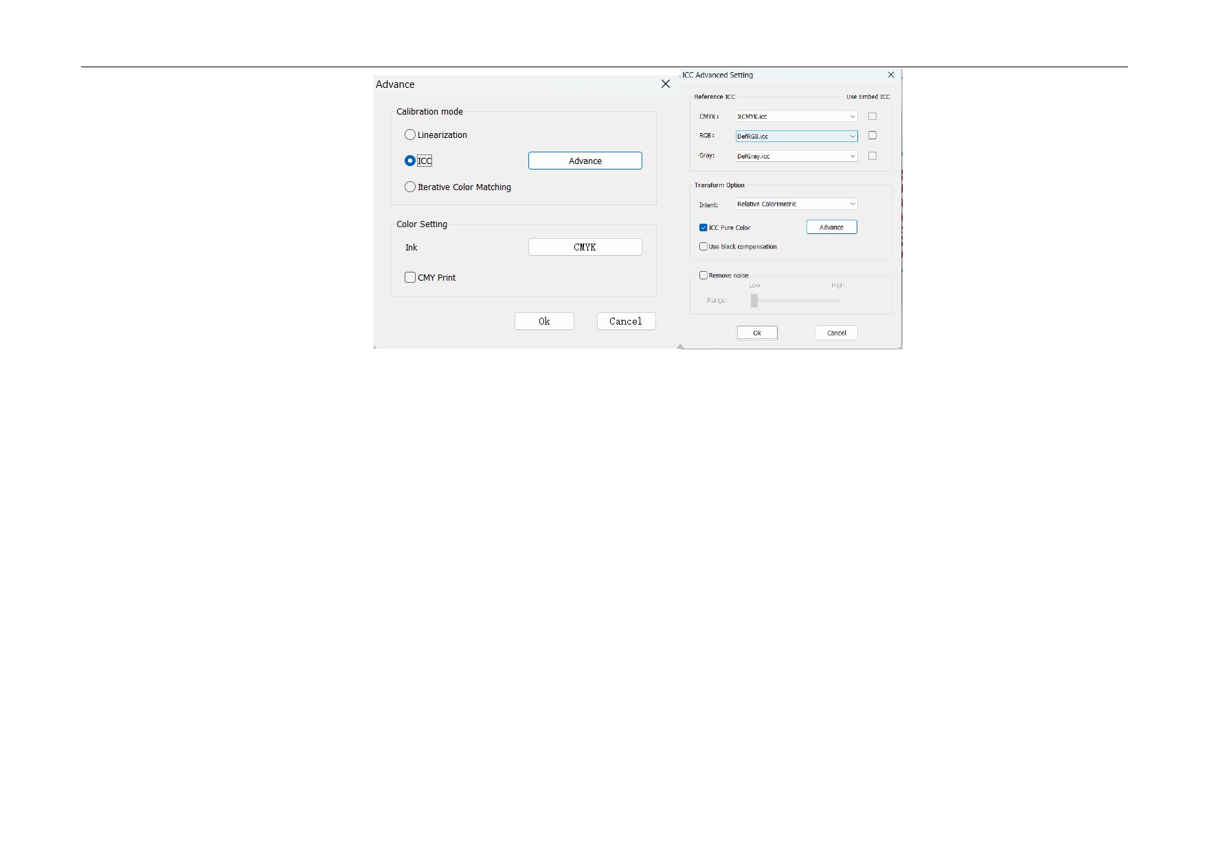Select the ICC calibration mode
Image resolution: width=1205 pixels, height=851 pixels.
(410, 161)
